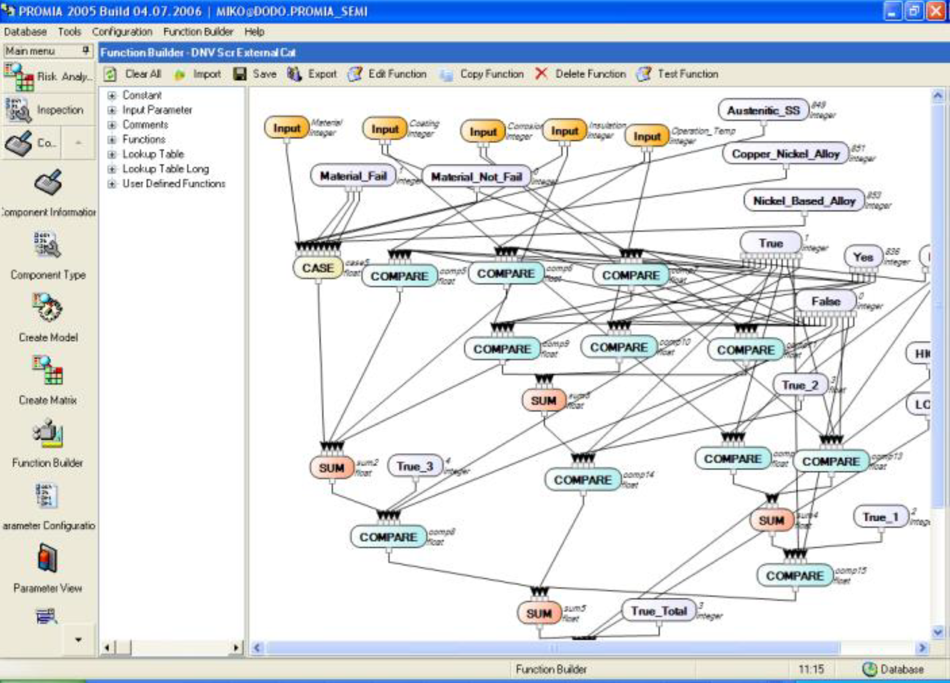Click canvas scroll up arrow
This screenshot has width=950, height=683.
click(938, 96)
